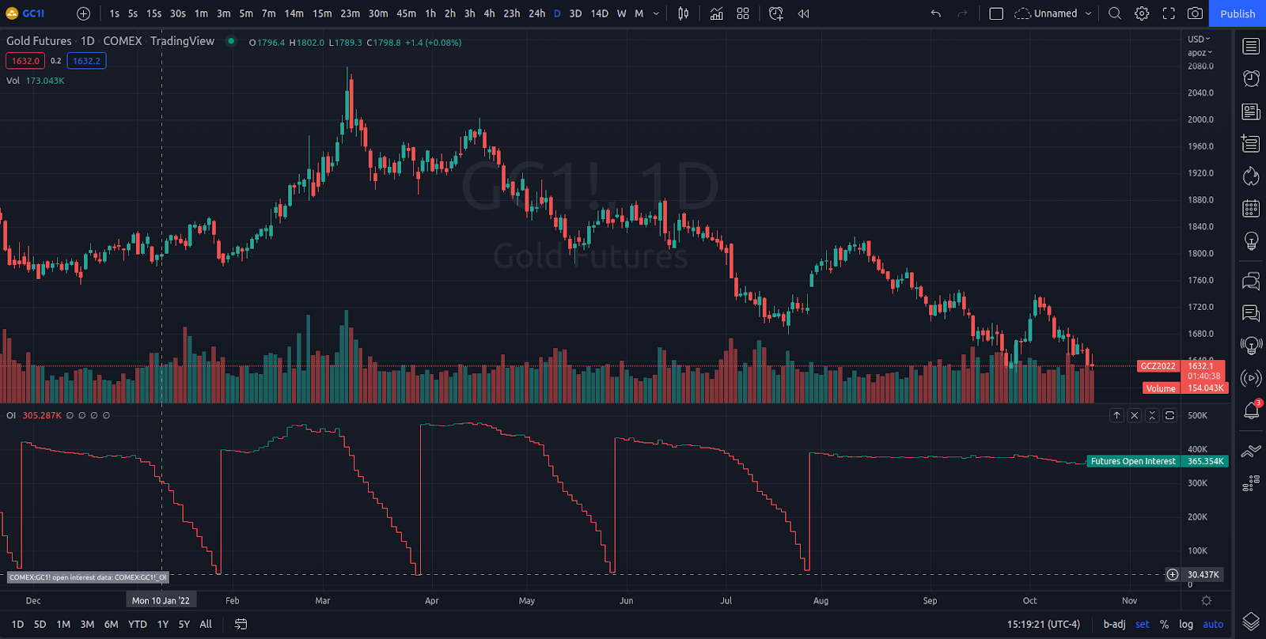Click the sell price 1632.0 button
Viewport: 1266px width, 639px height.
coord(25,61)
